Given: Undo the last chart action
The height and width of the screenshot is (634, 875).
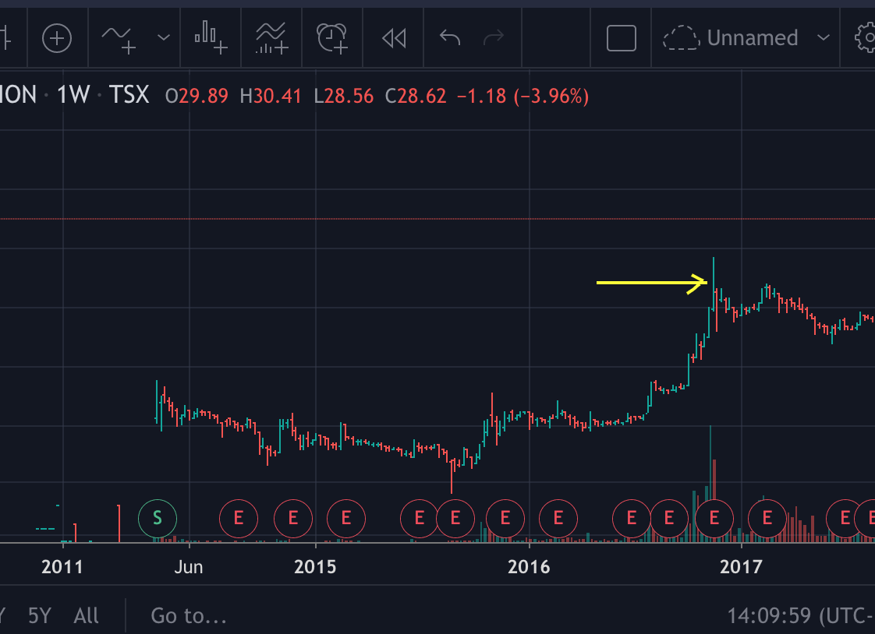Looking at the screenshot, I should pyautogui.click(x=450, y=37).
